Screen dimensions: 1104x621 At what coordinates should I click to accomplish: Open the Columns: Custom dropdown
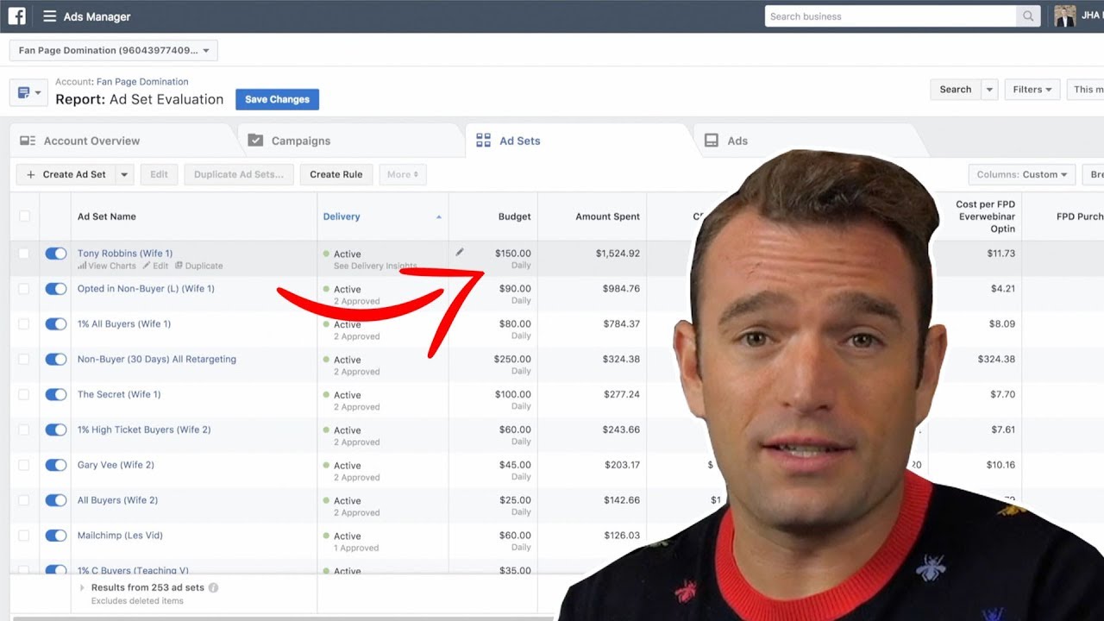[x=1022, y=174]
